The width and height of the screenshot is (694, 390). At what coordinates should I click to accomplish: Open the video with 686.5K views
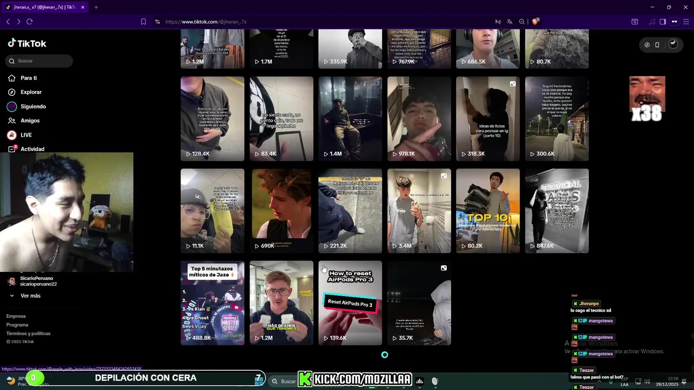pyautogui.click(x=488, y=49)
